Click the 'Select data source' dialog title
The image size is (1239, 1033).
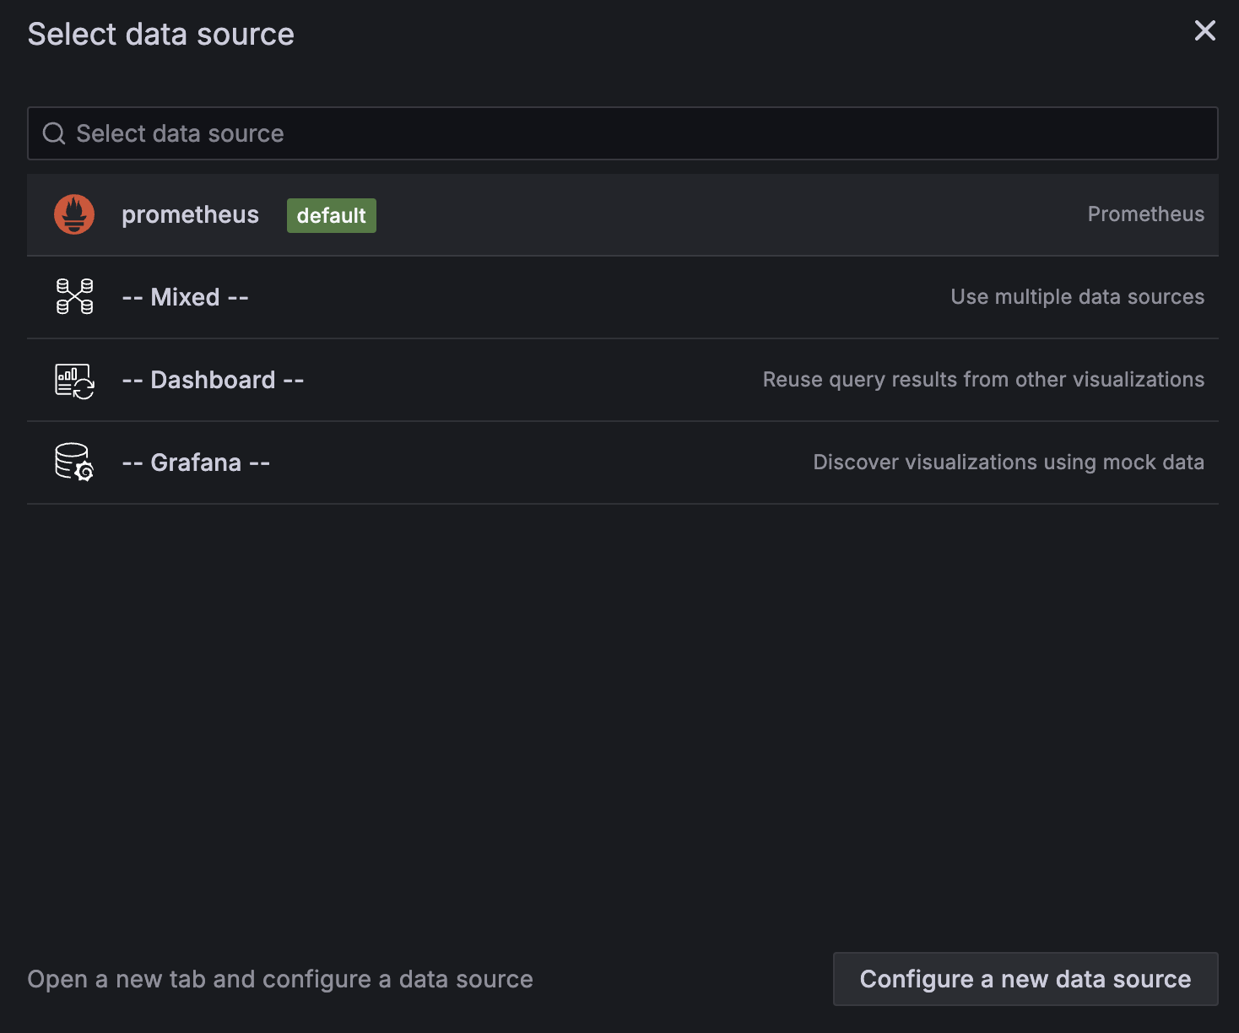pyautogui.click(x=161, y=35)
